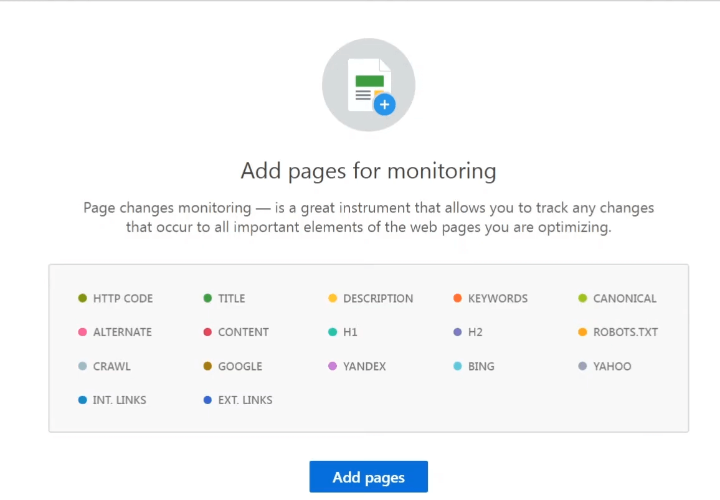This screenshot has height=500, width=720.
Task: Click the teal dot beside H1
Action: coord(333,332)
